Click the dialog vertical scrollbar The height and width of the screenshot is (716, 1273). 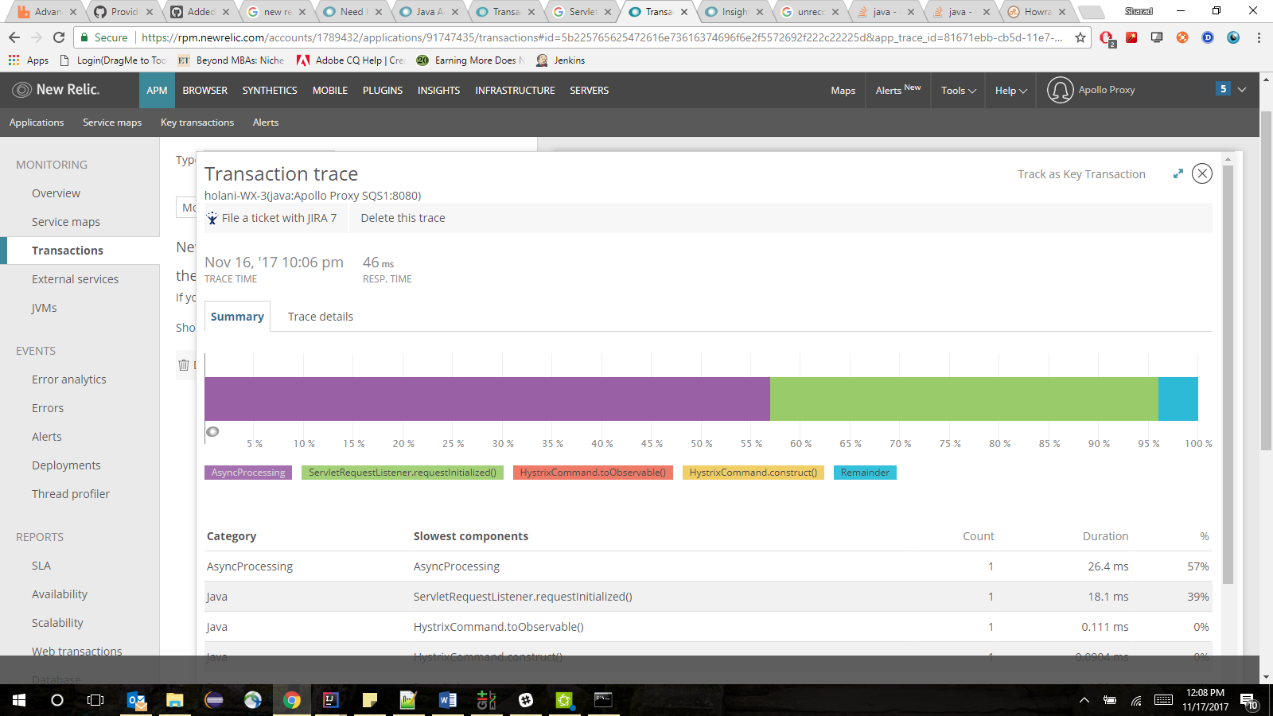coord(1228,374)
